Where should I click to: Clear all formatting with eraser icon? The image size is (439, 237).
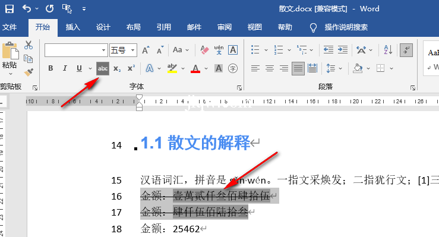[x=205, y=50]
